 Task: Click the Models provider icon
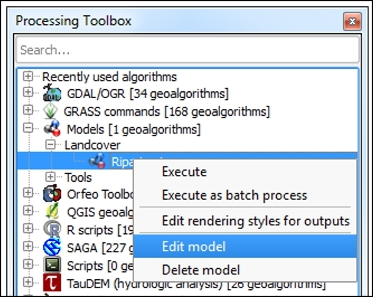(52, 128)
